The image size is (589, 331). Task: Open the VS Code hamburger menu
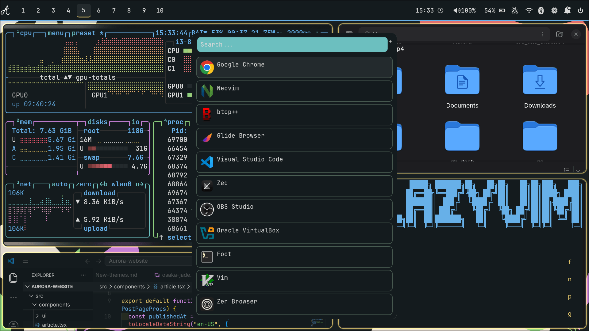click(26, 261)
